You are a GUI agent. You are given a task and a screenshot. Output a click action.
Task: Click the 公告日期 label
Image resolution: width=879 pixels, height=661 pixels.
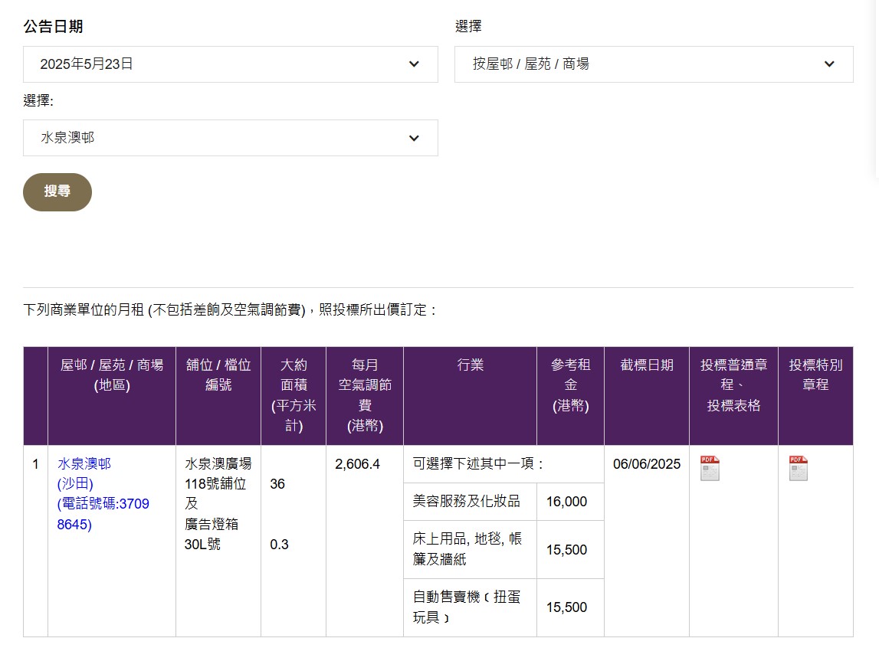53,26
